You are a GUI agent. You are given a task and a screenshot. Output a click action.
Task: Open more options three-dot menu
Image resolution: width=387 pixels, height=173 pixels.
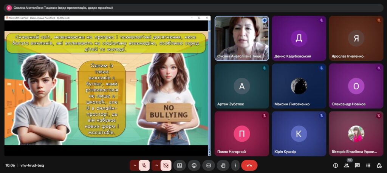pos(235,165)
